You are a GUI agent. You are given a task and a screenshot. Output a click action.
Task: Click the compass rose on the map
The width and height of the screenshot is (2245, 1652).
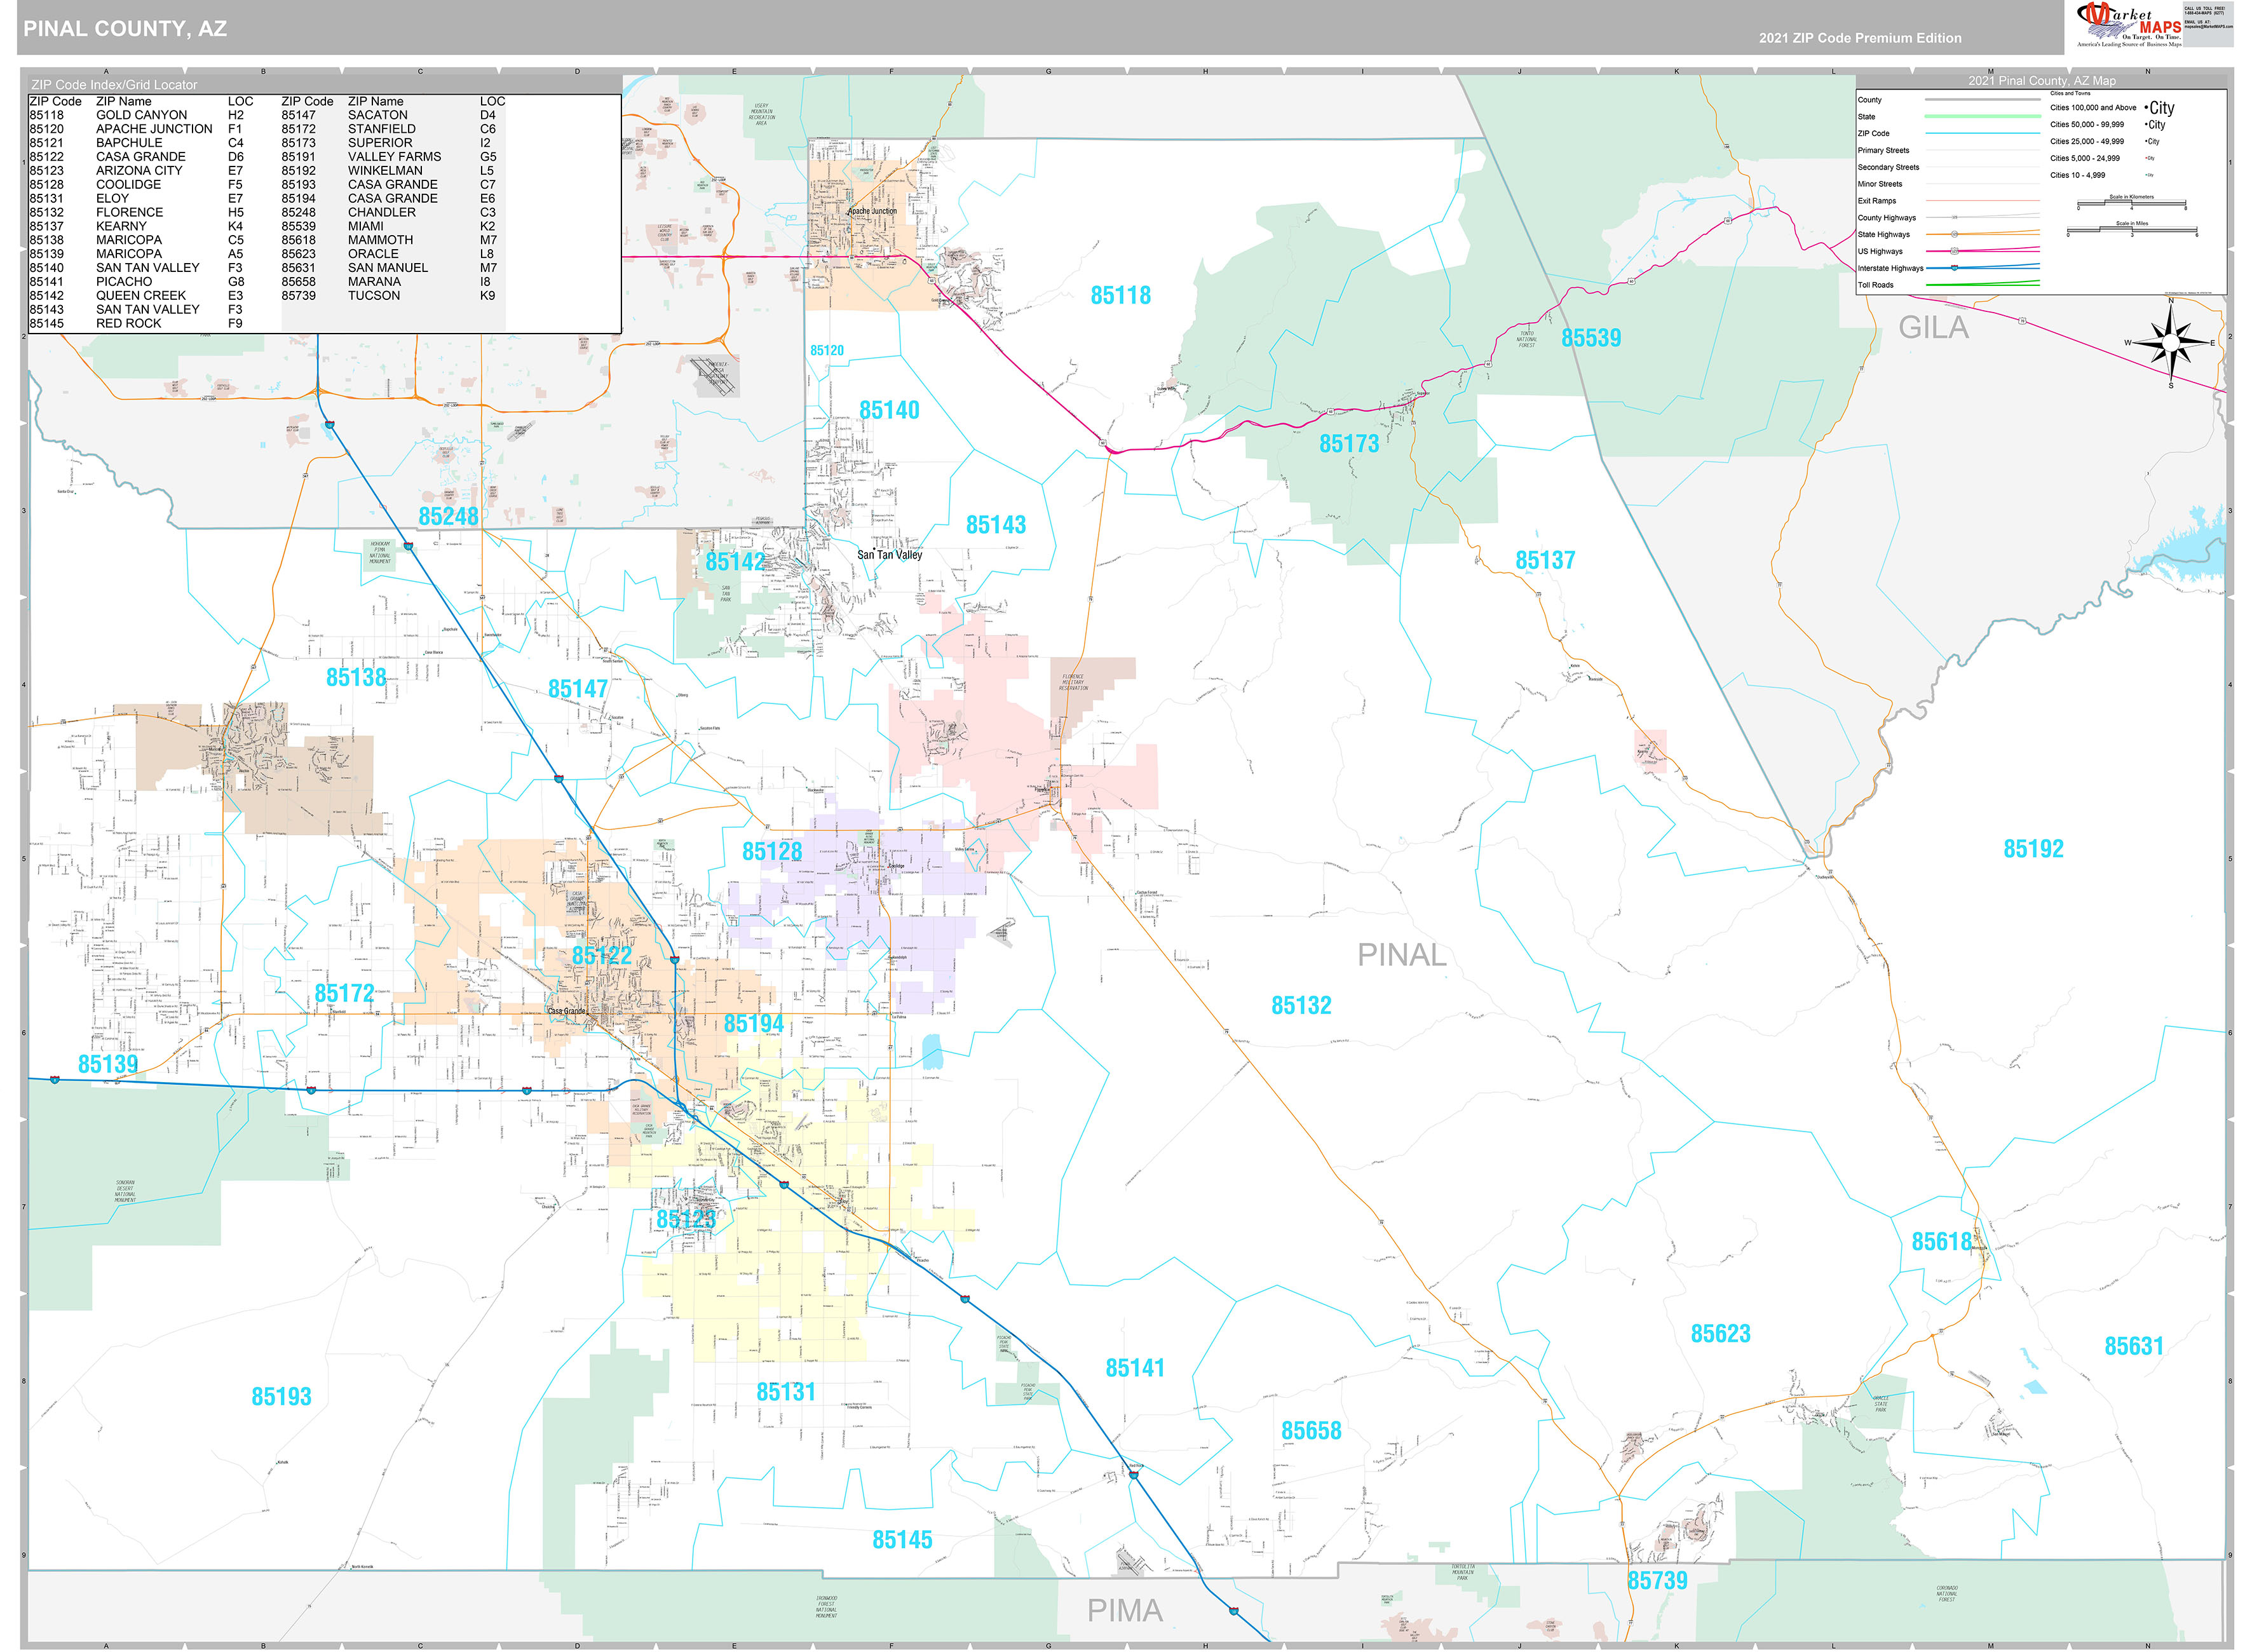(2170, 343)
